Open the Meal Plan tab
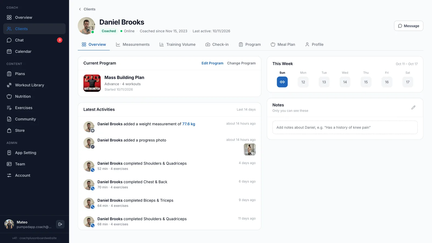Image resolution: width=432 pixels, height=243 pixels. [x=283, y=45]
